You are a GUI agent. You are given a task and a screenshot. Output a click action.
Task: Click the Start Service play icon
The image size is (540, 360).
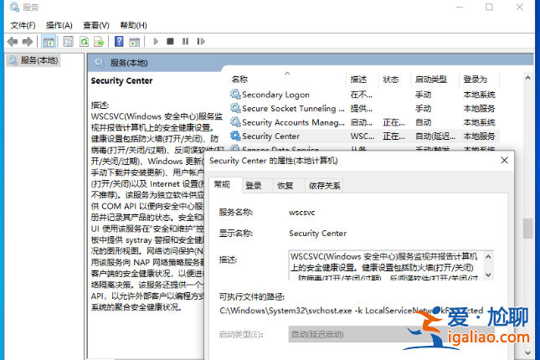click(156, 42)
